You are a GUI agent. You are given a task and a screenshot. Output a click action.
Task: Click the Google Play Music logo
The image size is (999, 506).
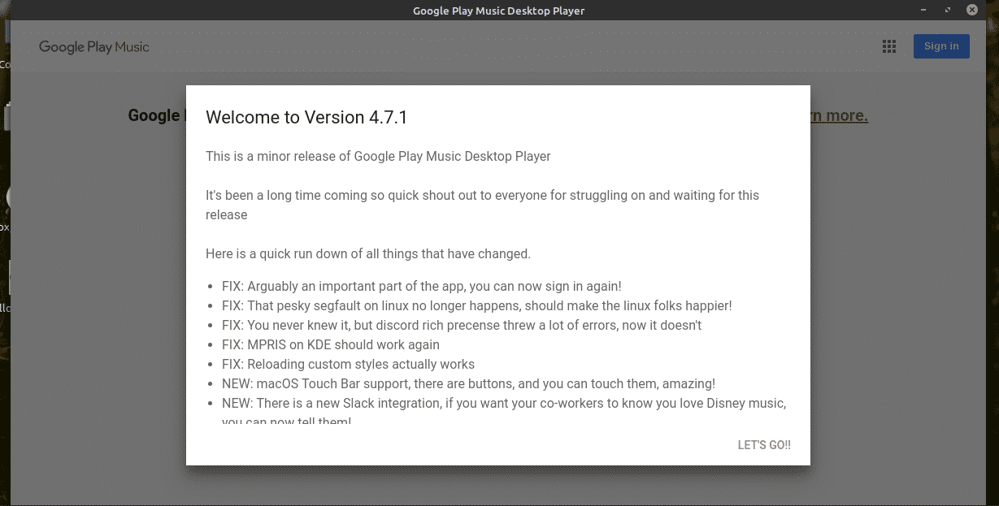[94, 47]
